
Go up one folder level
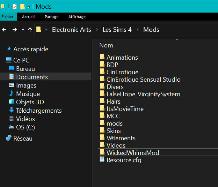point(30,30)
